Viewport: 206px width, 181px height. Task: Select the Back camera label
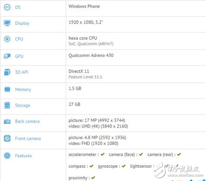pyautogui.click(x=27, y=121)
